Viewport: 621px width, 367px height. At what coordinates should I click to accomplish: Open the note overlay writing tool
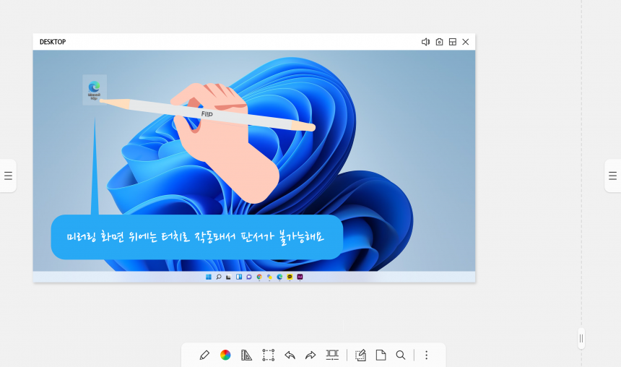[360, 355]
